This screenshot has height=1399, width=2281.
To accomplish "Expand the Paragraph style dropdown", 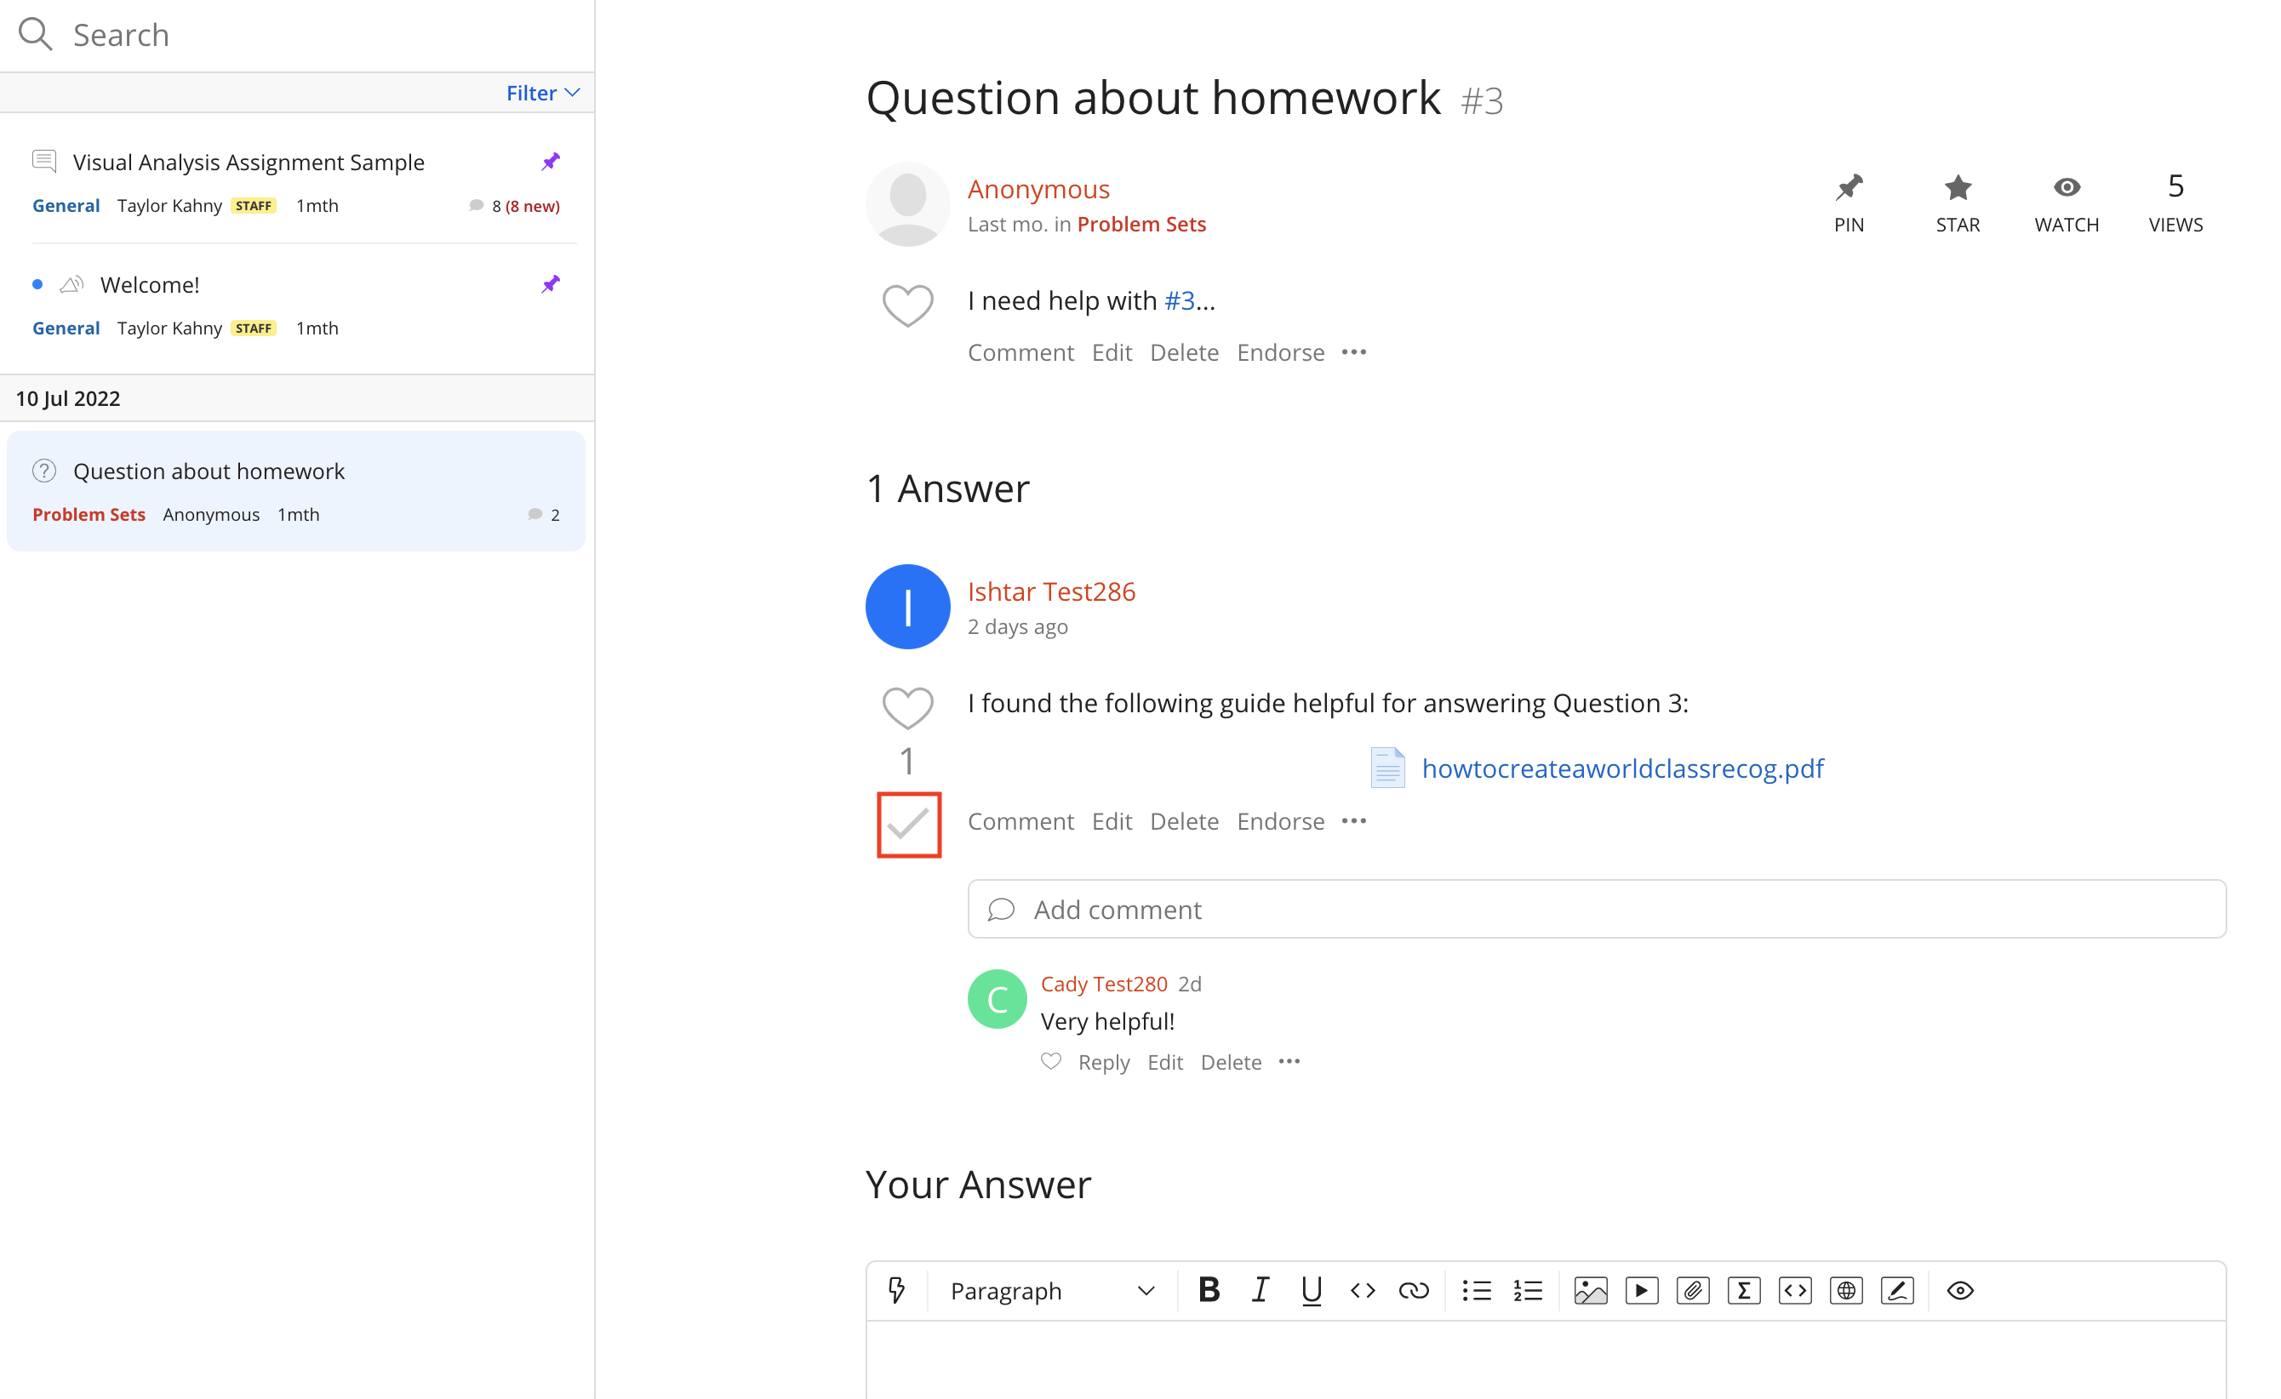I will [x=1052, y=1290].
